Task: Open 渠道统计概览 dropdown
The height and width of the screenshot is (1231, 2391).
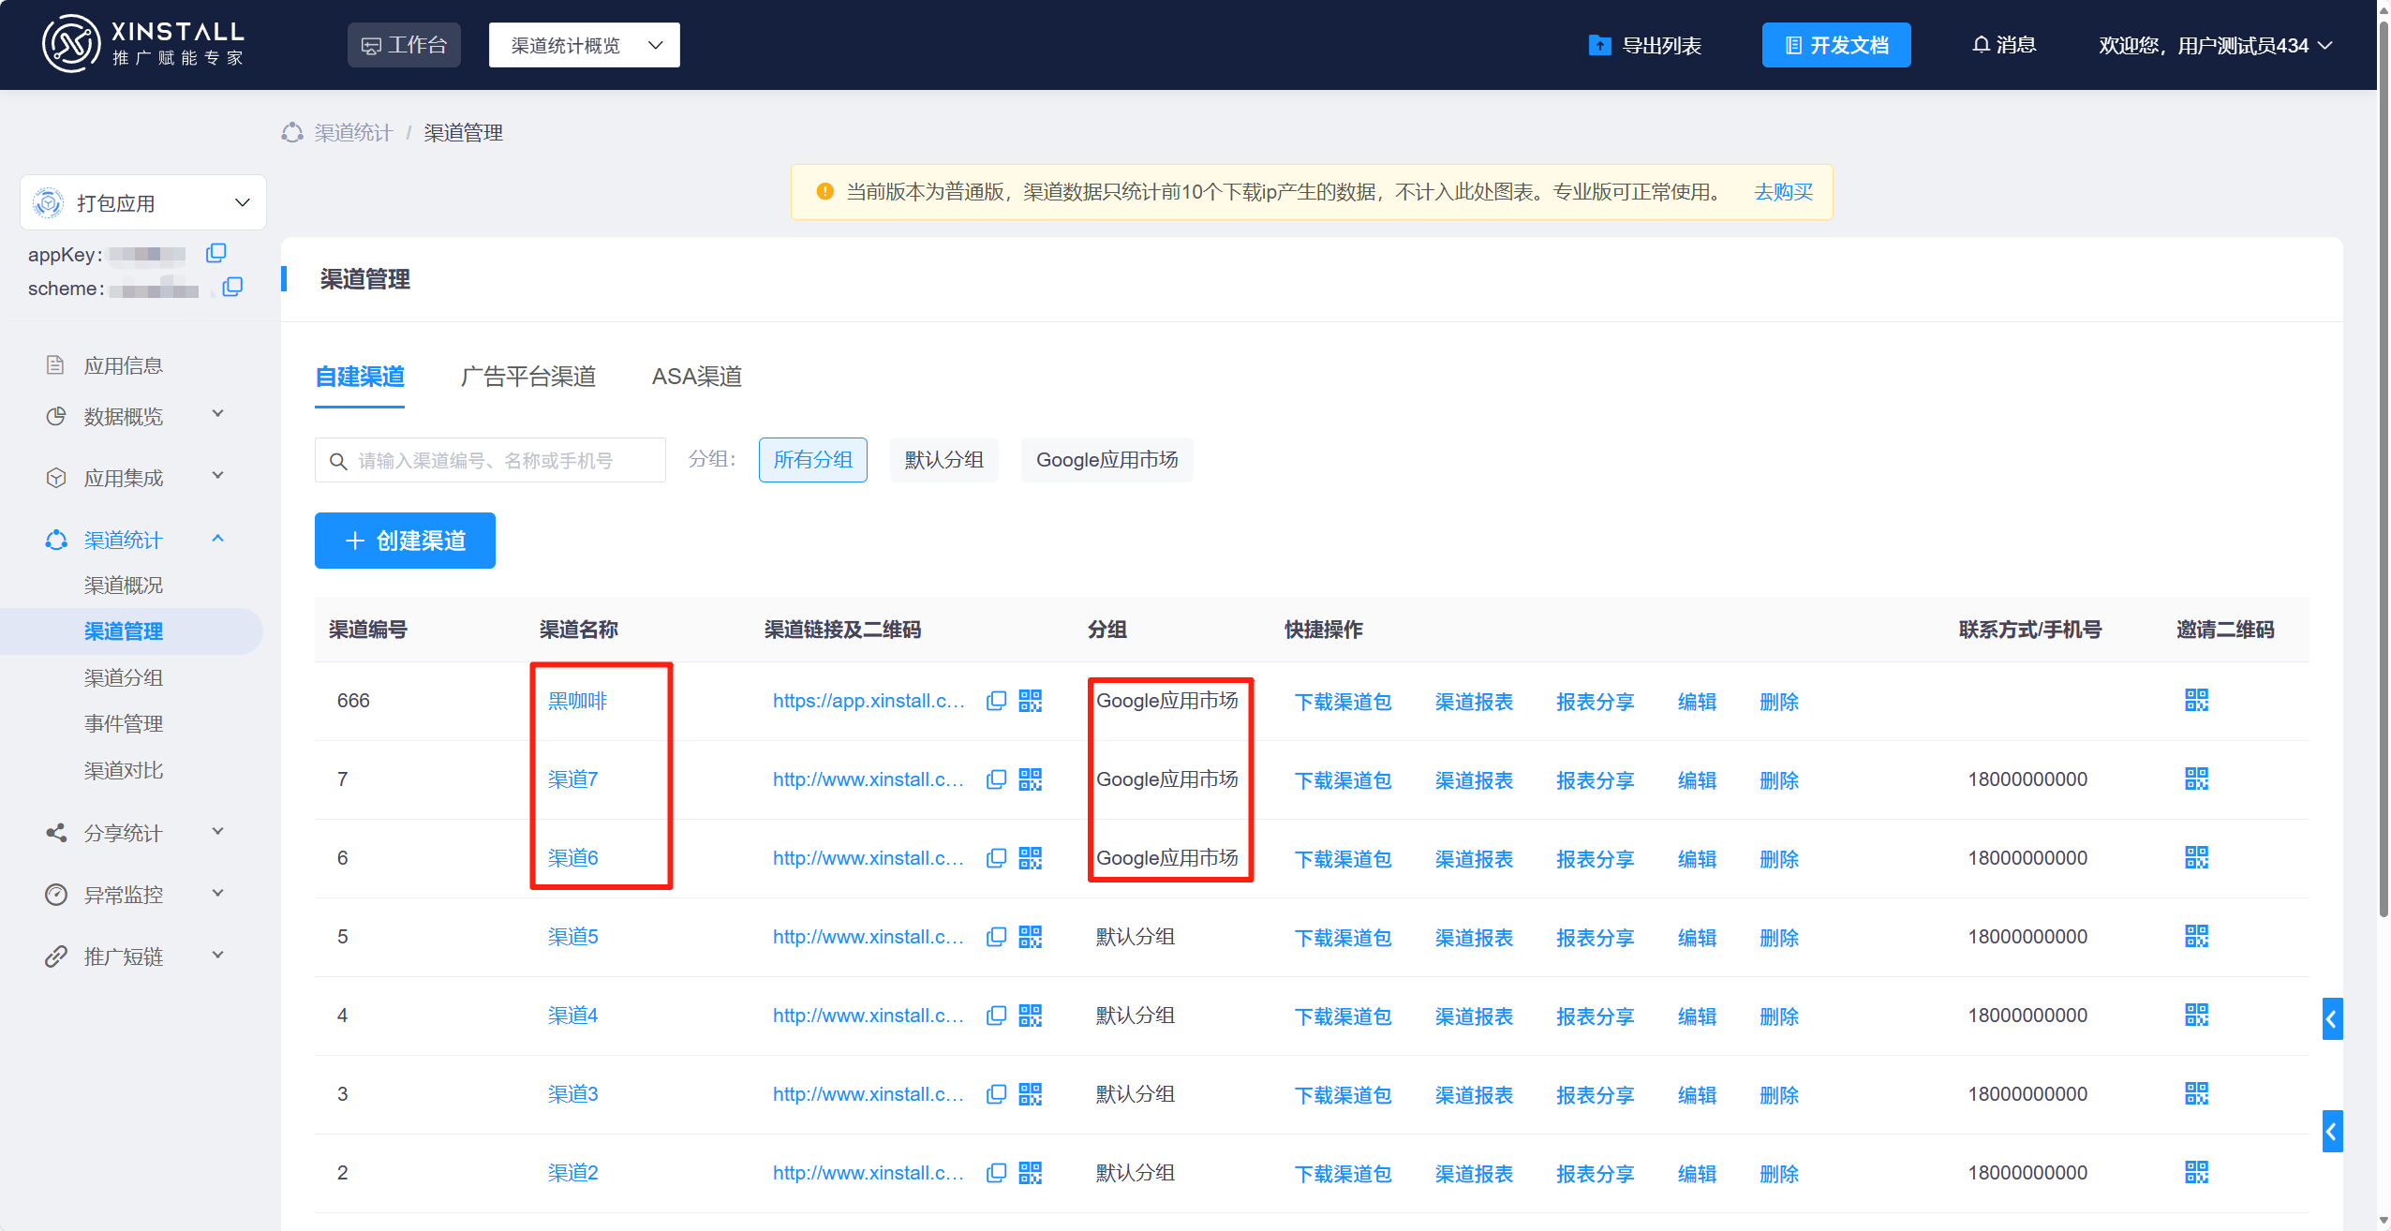Action: (x=585, y=45)
